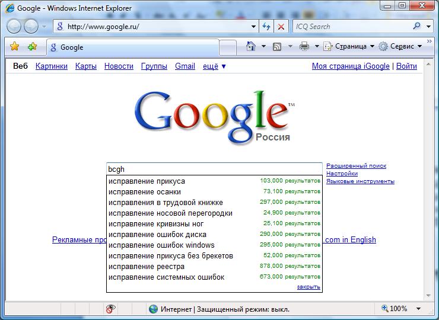
Task: Open search provider dropdown arrow
Action: (x=429, y=27)
